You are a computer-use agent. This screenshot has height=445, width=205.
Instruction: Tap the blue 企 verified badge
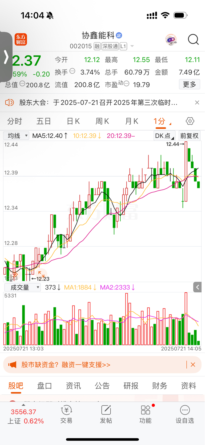coord(119,35)
